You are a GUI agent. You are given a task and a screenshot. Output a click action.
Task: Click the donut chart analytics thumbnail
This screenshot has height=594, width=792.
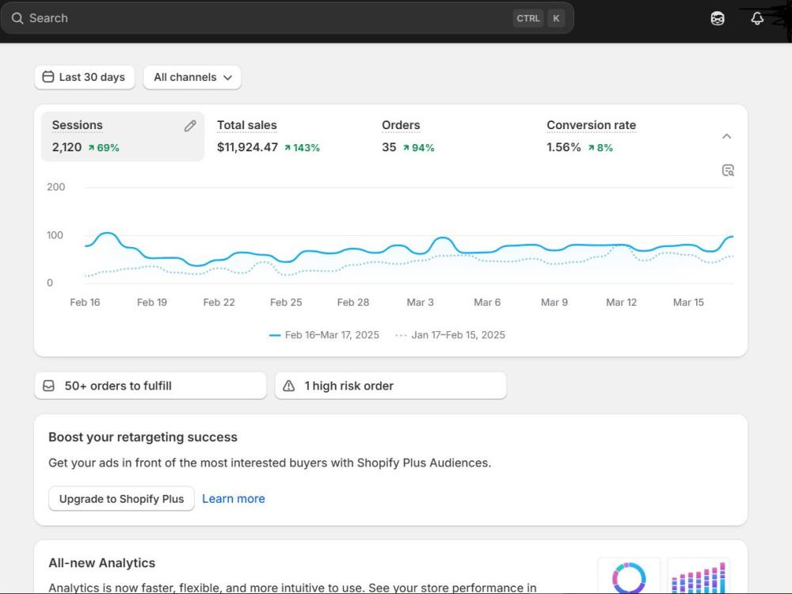tap(629, 576)
